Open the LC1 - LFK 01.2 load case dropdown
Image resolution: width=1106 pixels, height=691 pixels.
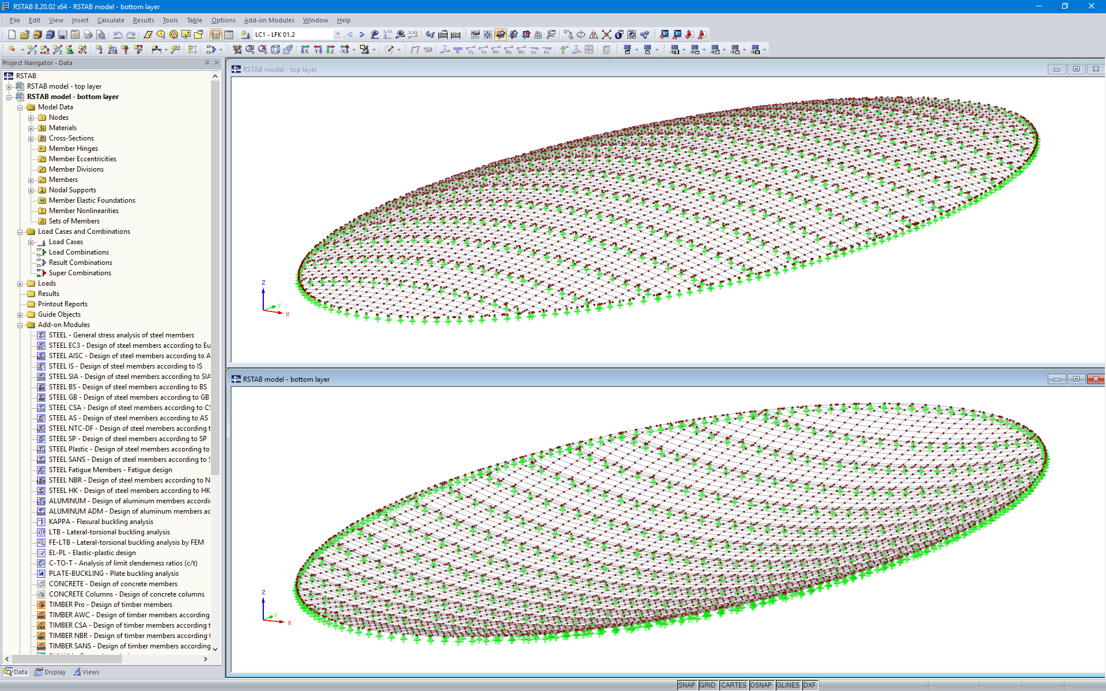338,35
